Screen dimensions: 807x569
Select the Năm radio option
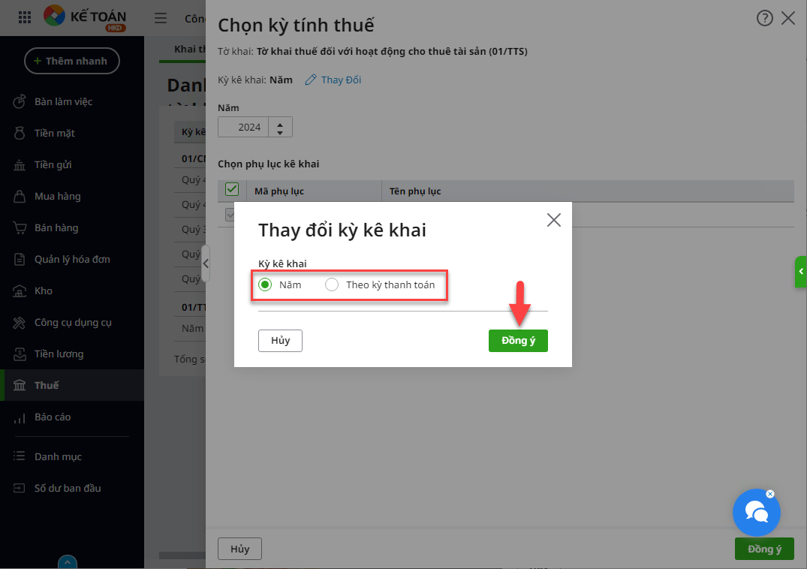click(265, 284)
